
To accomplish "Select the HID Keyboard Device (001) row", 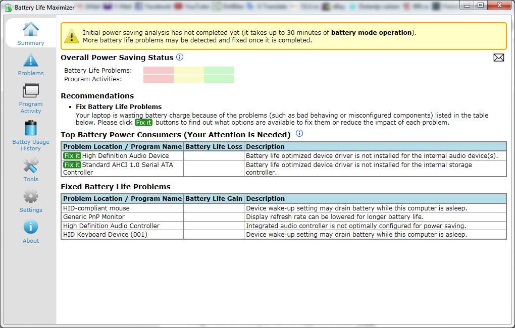I will tap(283, 235).
